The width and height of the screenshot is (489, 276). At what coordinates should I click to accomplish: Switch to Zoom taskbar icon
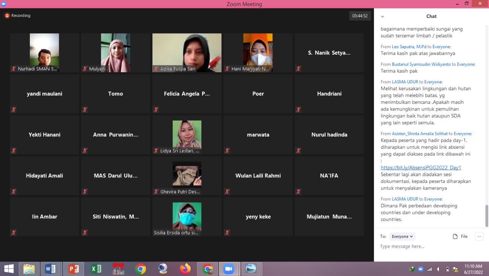coord(228,269)
